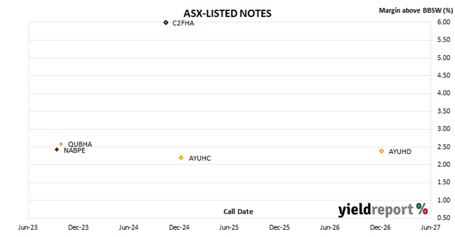
Task: Select the AYUHD orange diamond marker
Action: tap(381, 151)
